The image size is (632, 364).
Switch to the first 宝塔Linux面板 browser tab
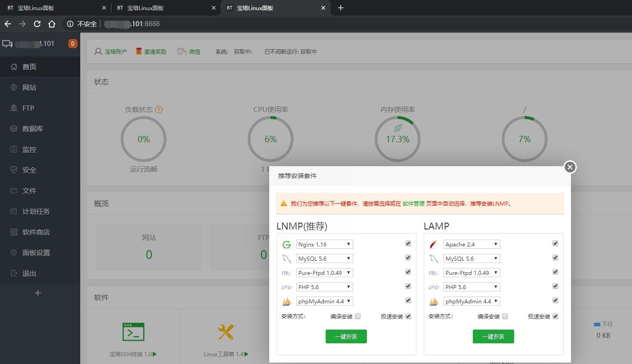(x=55, y=8)
